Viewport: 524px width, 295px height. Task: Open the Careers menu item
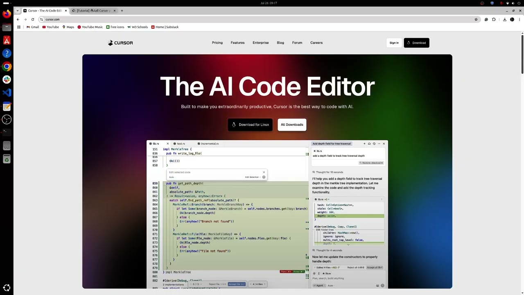pos(316,43)
